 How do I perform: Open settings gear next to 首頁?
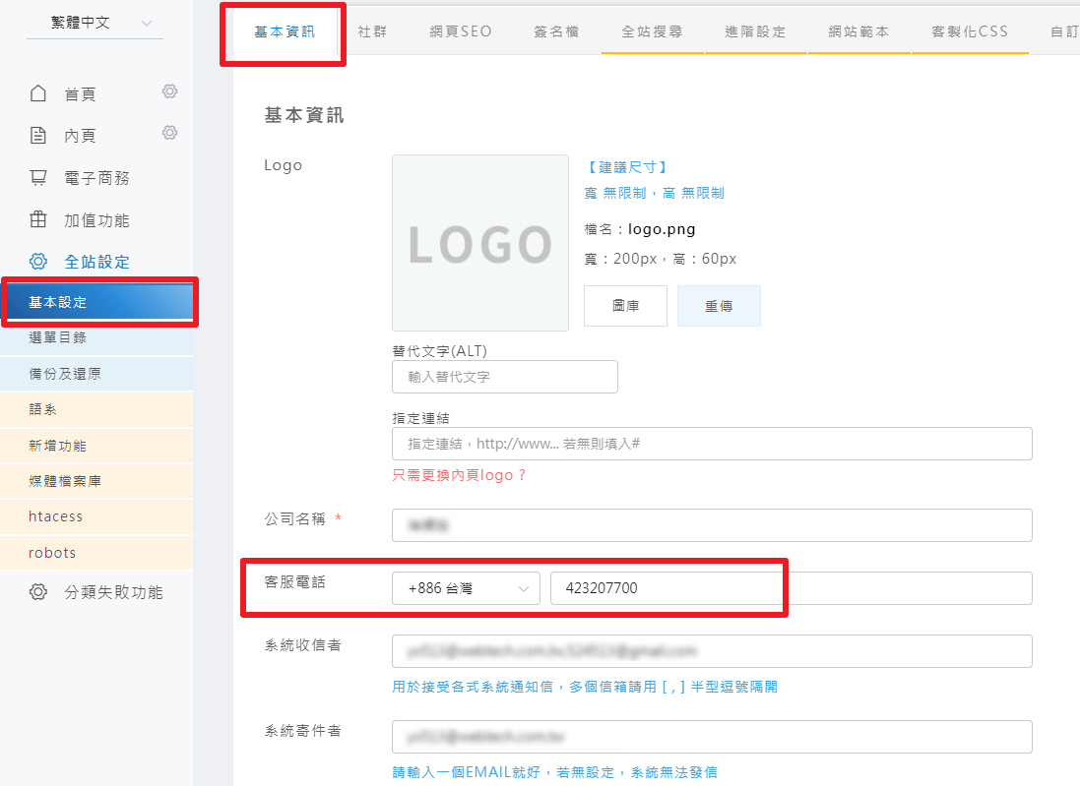tap(169, 91)
